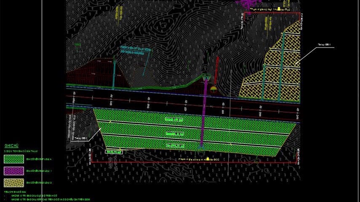The width and height of the screenshot is (360, 202).
Task: Click the bottom area label in green slope
Action: click(176, 145)
